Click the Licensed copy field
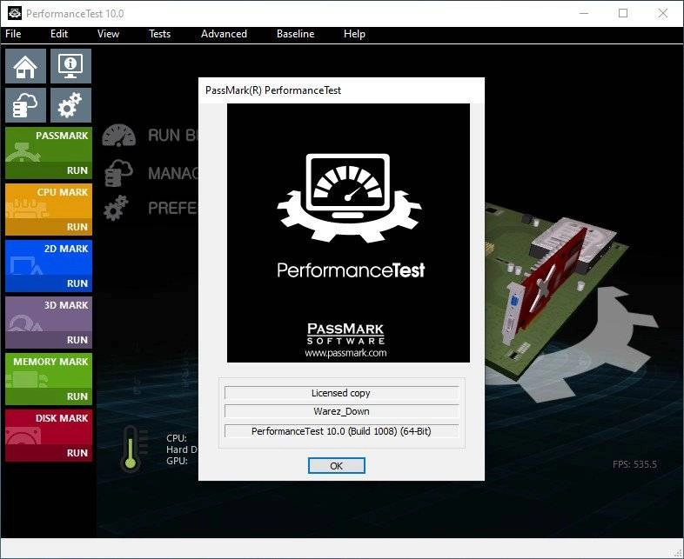This screenshot has height=559, width=684. (341, 393)
